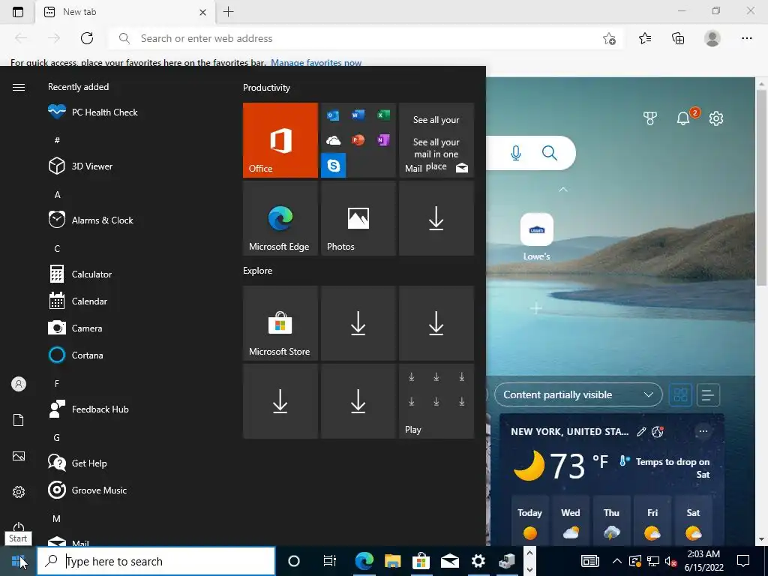768x576 pixels.
Task: Open Edge Settings and more menu
Action: tap(746, 38)
